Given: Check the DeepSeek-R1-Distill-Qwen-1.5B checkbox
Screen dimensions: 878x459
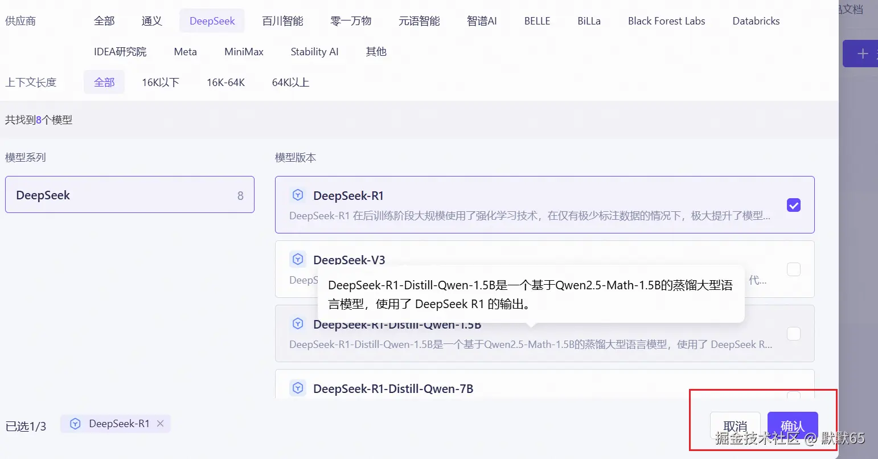Looking at the screenshot, I should coord(794,334).
